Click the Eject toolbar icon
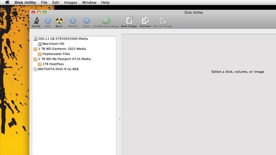 (x=86, y=21)
